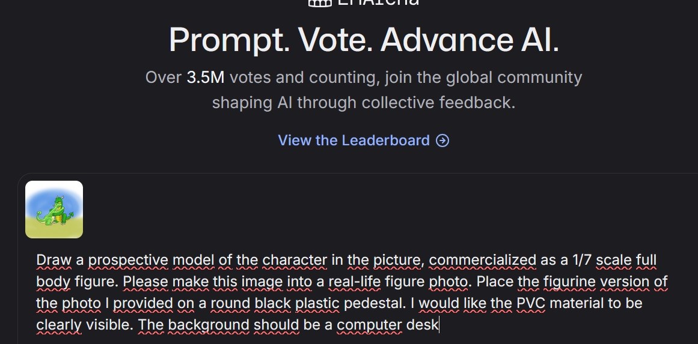The width and height of the screenshot is (698, 344).
Task: Click the '3.5M' votes count text
Action: pos(205,77)
